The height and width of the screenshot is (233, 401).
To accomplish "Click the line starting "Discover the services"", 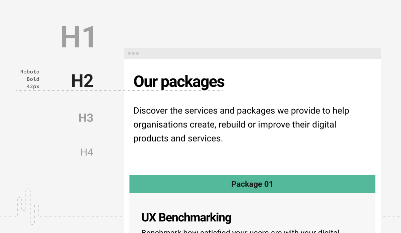I will [241, 111].
